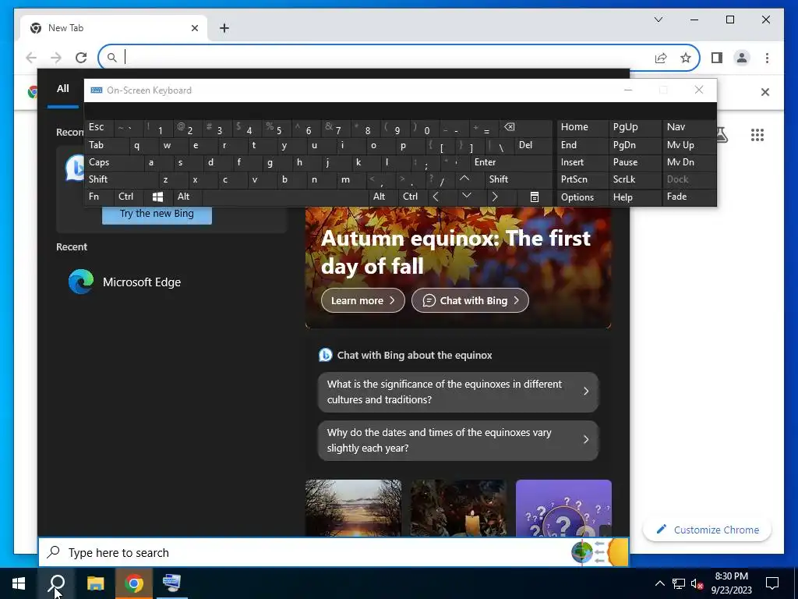Dismiss Chrome infobar with X

point(765,92)
